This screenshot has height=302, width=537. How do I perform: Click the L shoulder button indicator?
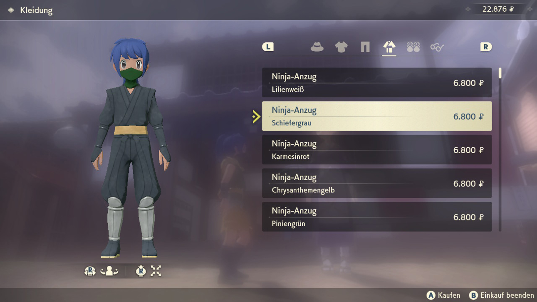pyautogui.click(x=268, y=47)
